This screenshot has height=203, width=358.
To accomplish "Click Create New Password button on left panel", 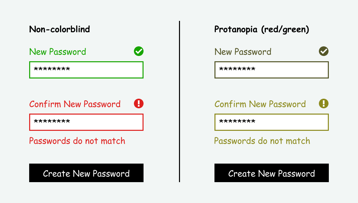I will (86, 173).
